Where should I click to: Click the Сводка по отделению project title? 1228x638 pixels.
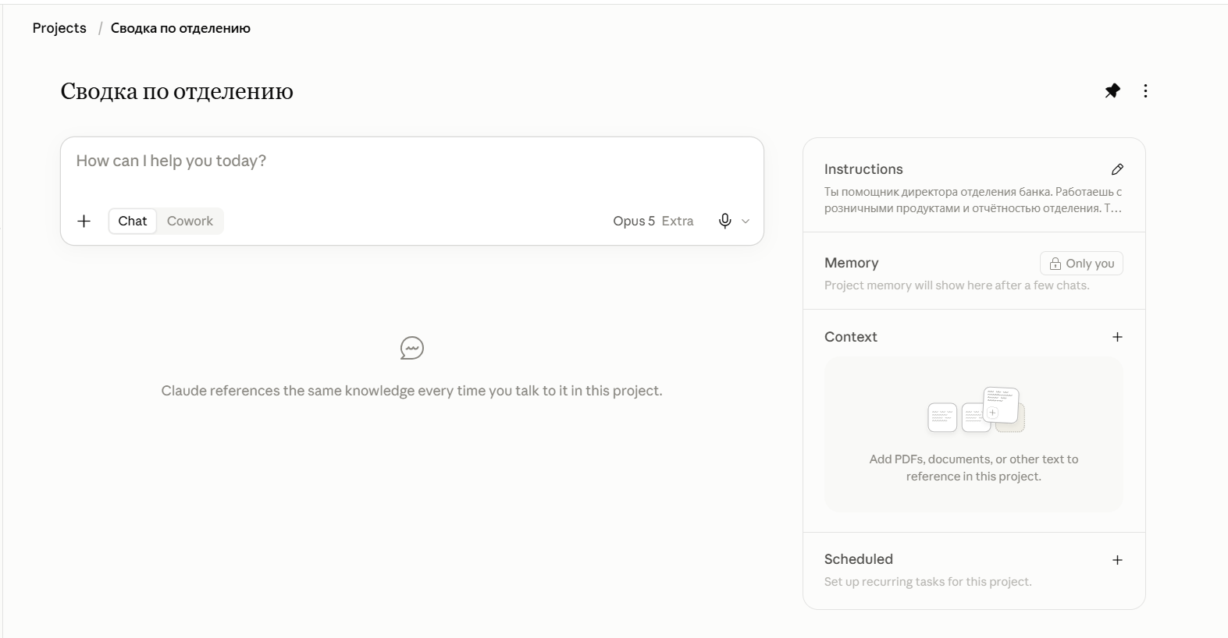tap(176, 91)
